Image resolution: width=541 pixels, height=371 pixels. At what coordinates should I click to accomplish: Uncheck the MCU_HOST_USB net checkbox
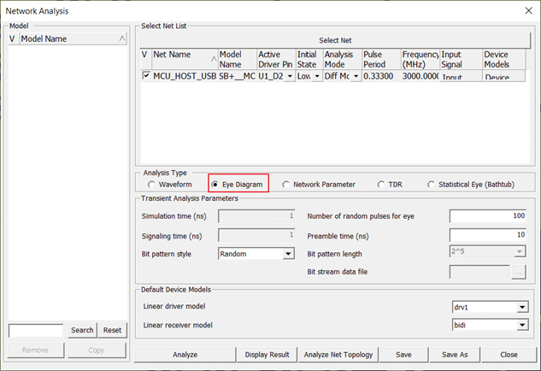click(x=145, y=76)
